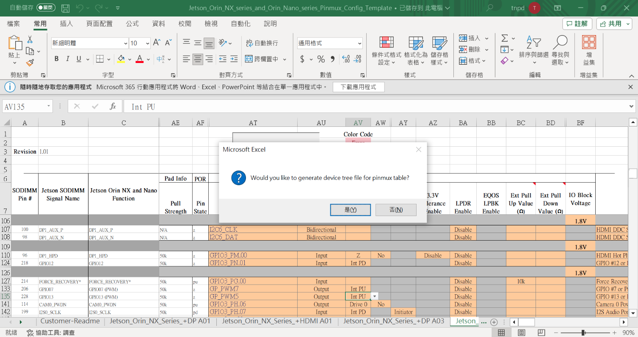Screen dimensions: 638x337
Task: Decrease font size with smaller A
Action: click(168, 43)
